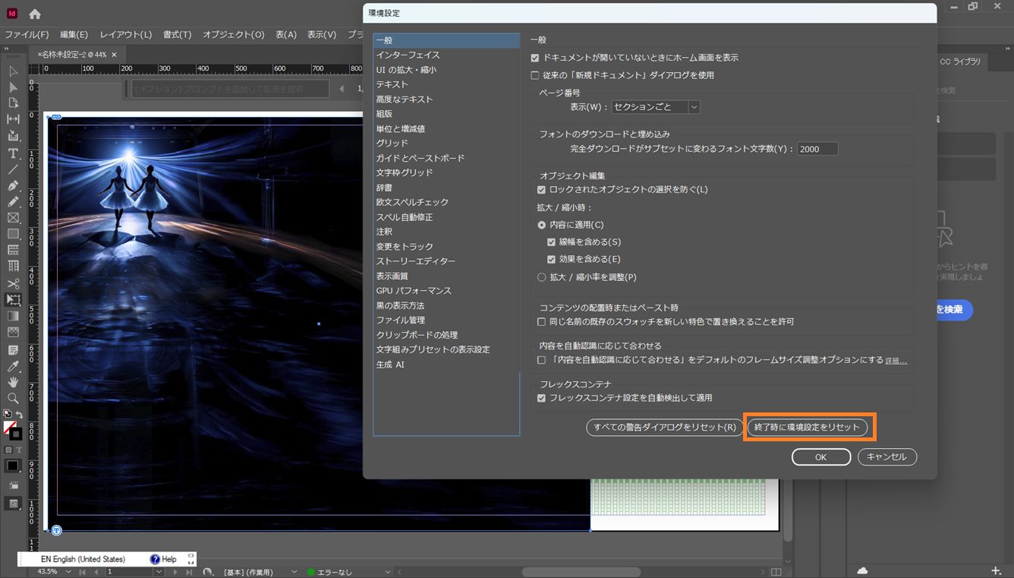Toggle ロックされたオブジェクトの選択を防ぐ checkbox

tap(541, 189)
